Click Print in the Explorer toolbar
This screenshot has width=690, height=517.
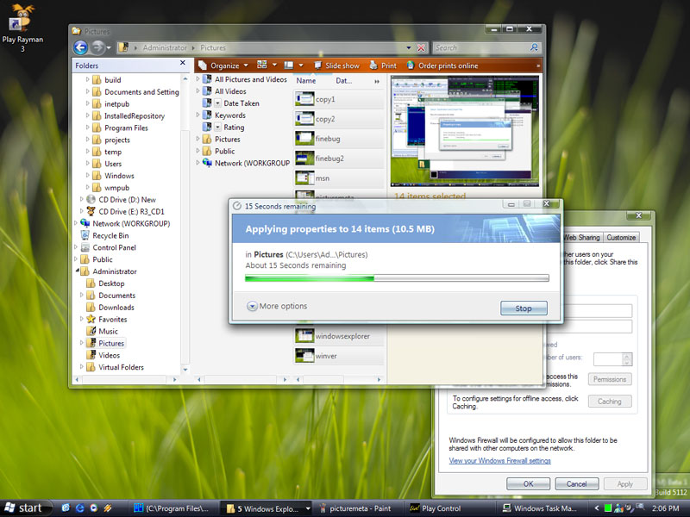pos(383,65)
